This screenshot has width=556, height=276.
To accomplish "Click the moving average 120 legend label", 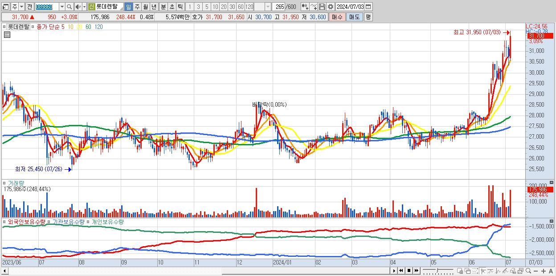I will click(x=98, y=27).
